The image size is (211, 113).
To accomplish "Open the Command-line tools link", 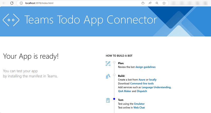I will [x=142, y=83].
